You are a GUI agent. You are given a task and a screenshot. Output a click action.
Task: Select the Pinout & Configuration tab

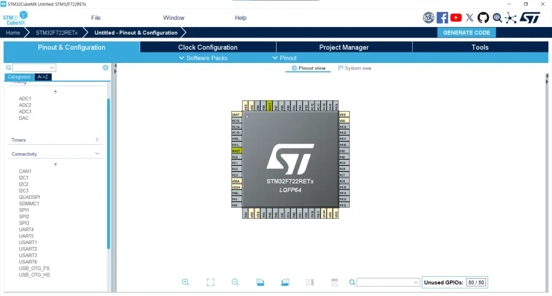71,47
